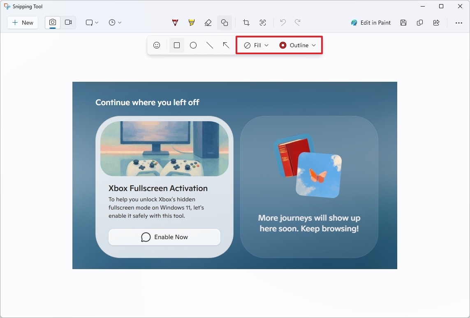Select the emoji stamp option
The width and height of the screenshot is (470, 318).
click(x=157, y=45)
